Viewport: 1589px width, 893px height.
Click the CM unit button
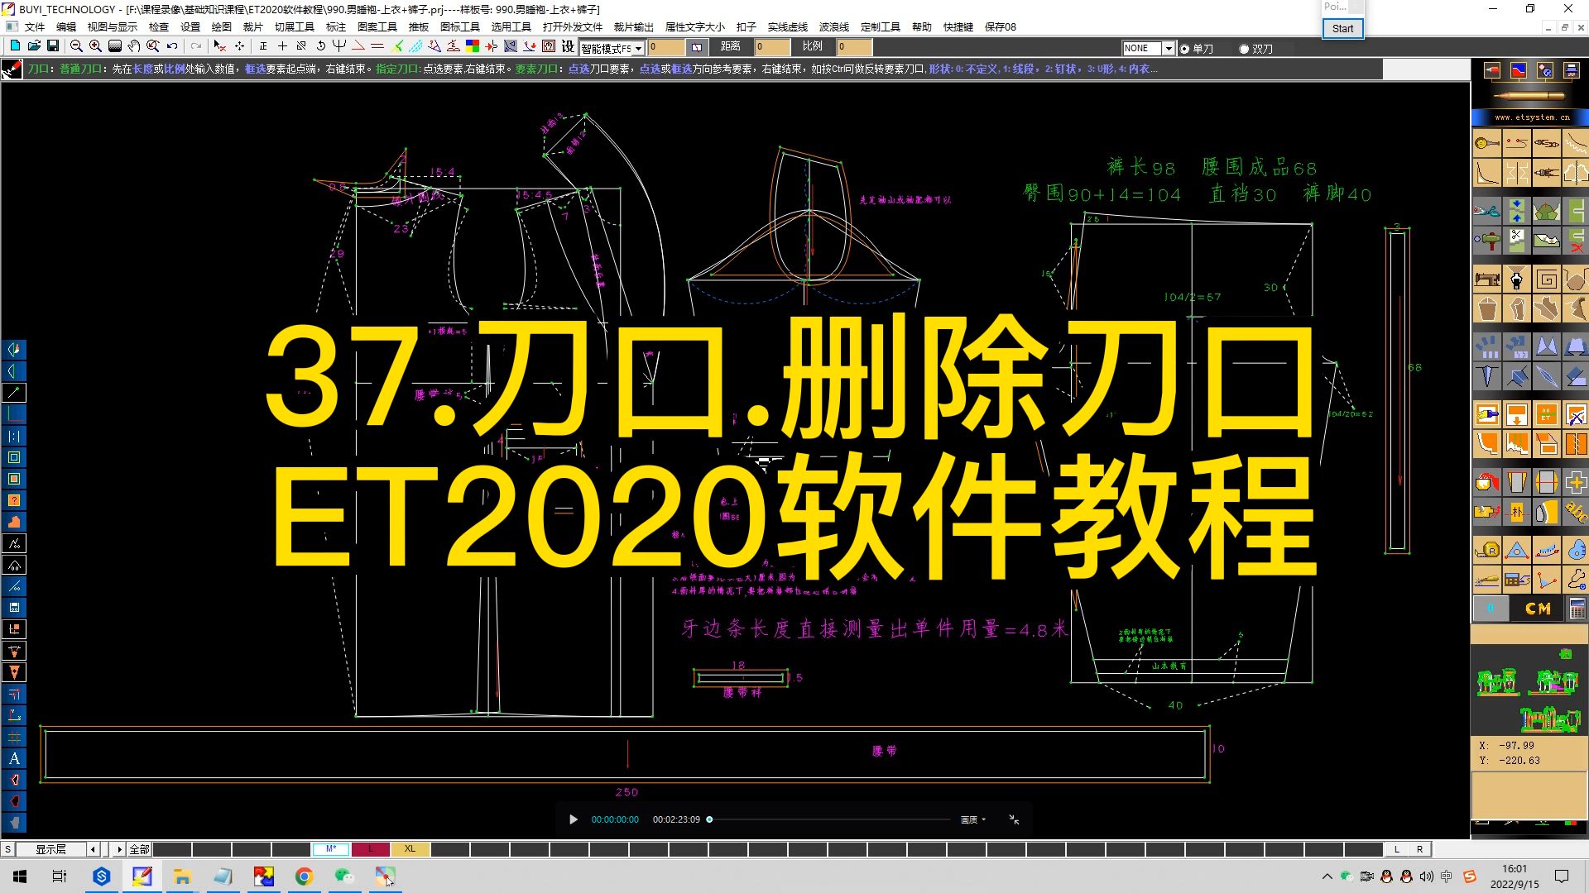[1538, 609]
